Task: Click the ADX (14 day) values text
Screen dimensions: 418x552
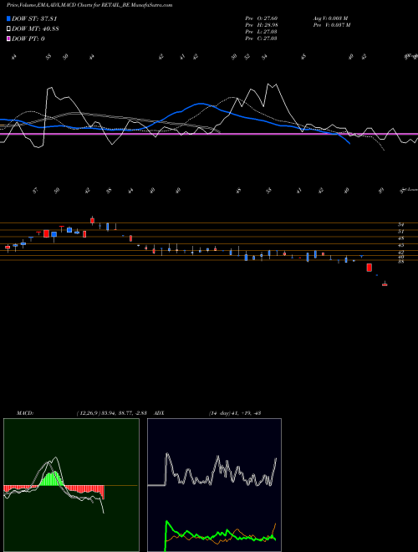Action: pos(235,413)
